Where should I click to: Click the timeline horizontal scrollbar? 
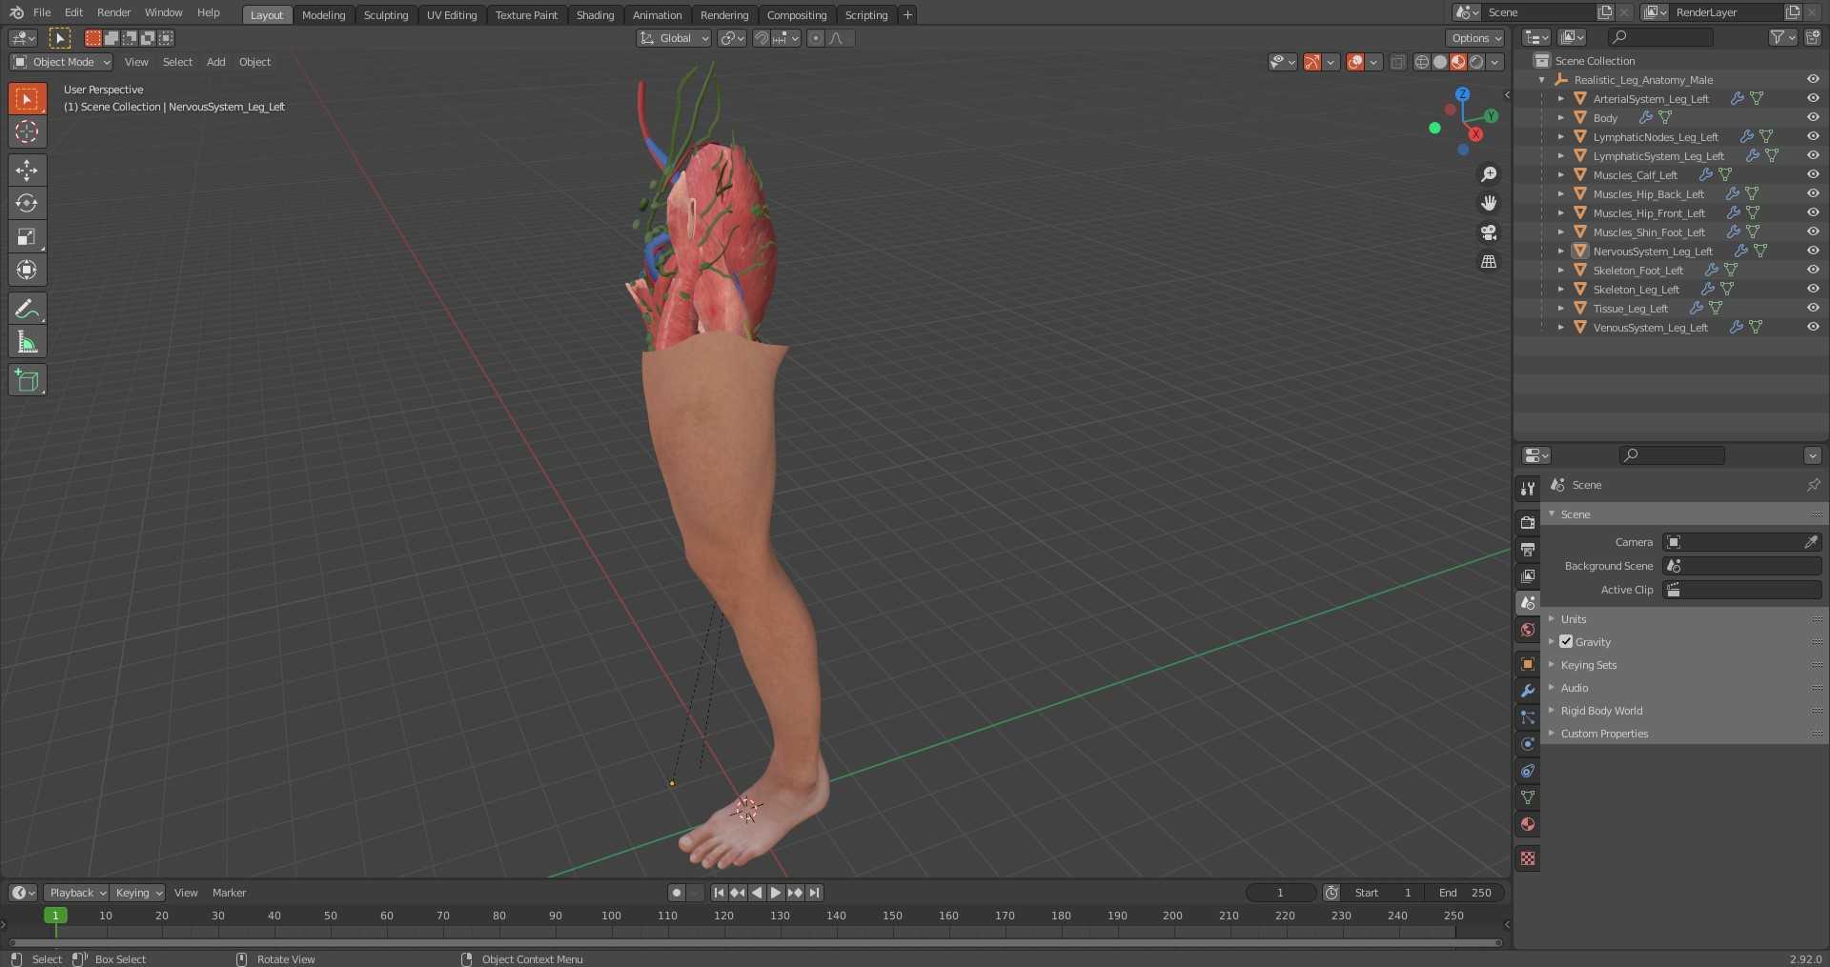(755, 943)
